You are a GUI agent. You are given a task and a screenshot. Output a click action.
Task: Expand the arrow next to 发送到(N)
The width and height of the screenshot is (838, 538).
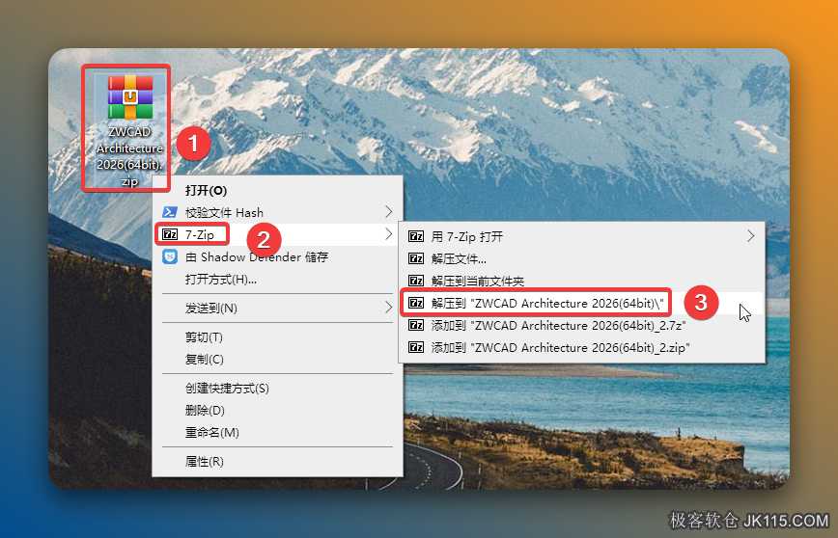pyautogui.click(x=388, y=307)
